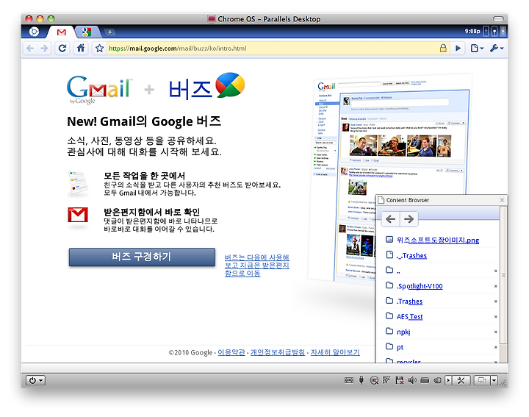This screenshot has width=529, height=417.
Task: Reload the current page
Action: point(62,49)
